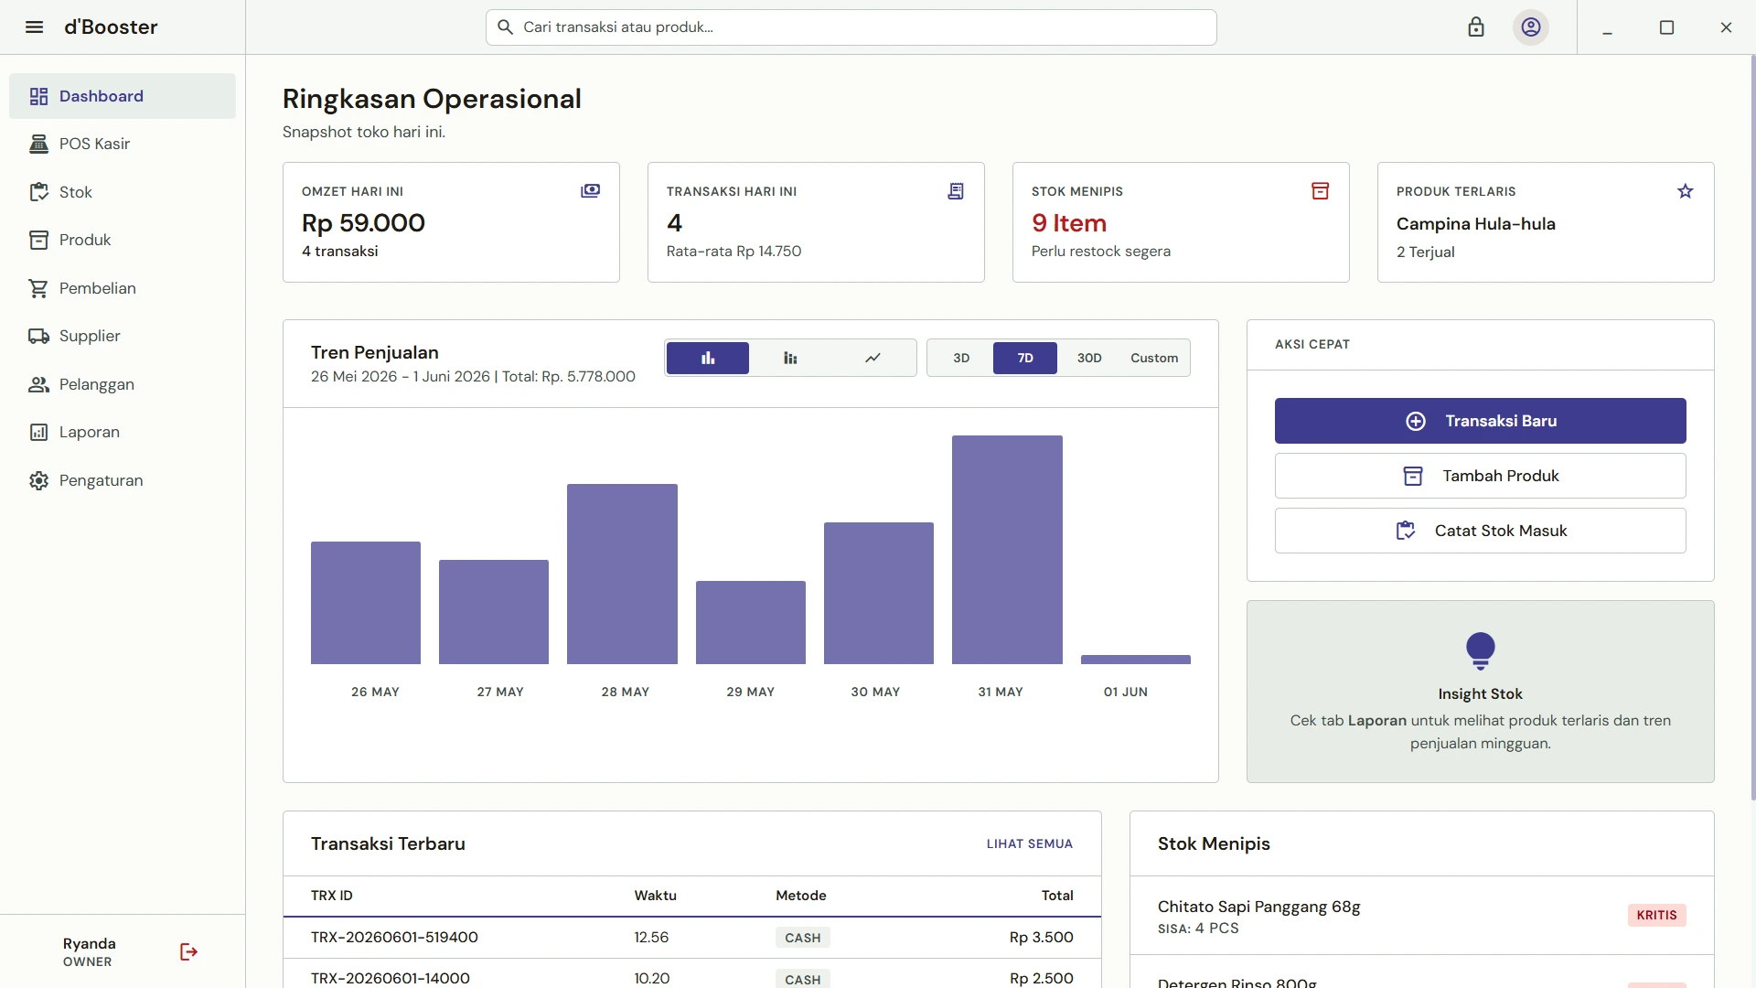The image size is (1756, 988).
Task: Click the Transaksi Hari Ini receipt icon
Action: 956,191
